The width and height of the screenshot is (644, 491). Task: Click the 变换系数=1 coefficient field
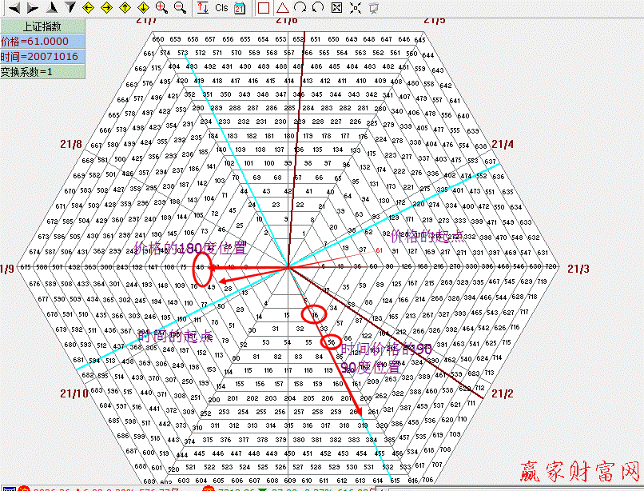click(42, 71)
